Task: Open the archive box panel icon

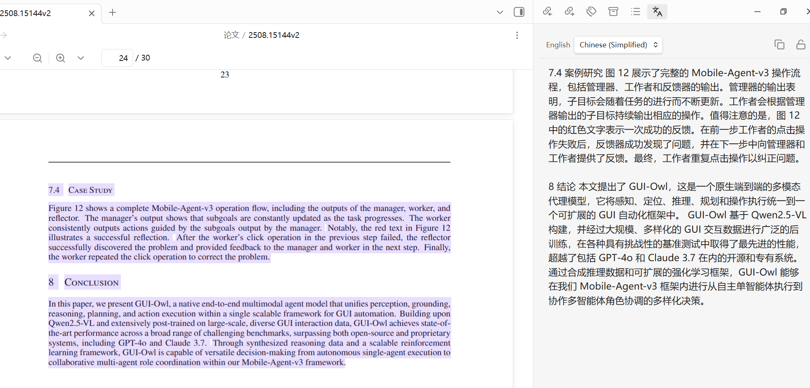Action: coord(613,12)
